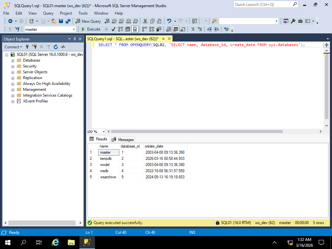Click the Find in Files icon
The image size is (332, 249).
point(214,21)
